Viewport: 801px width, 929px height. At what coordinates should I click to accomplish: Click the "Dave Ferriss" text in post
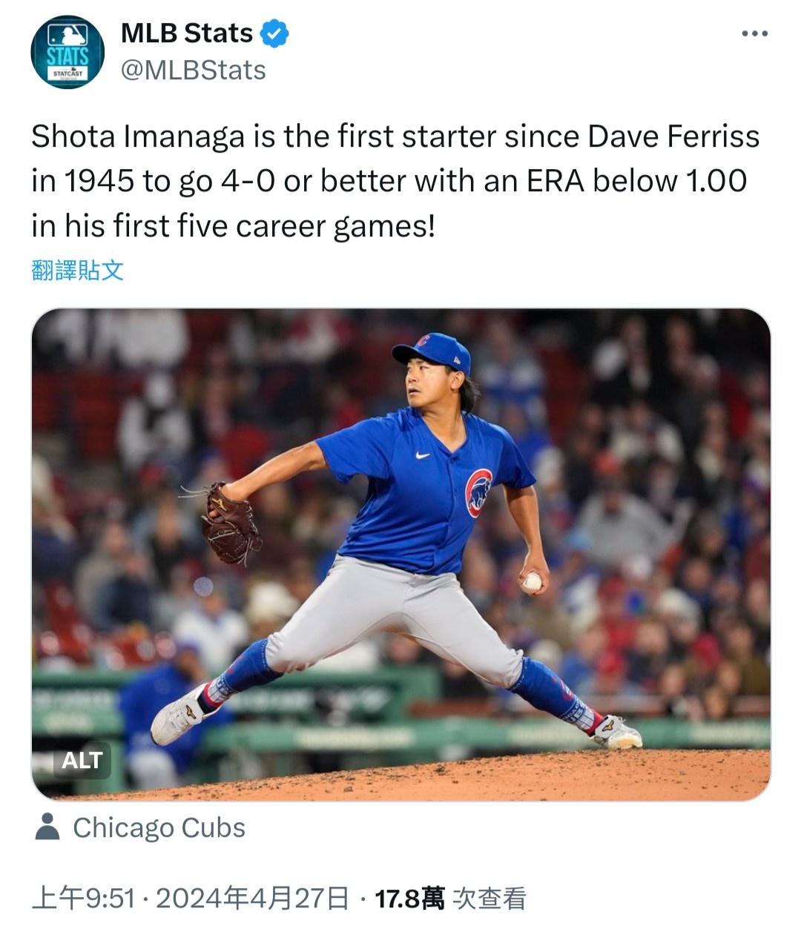tap(673, 136)
